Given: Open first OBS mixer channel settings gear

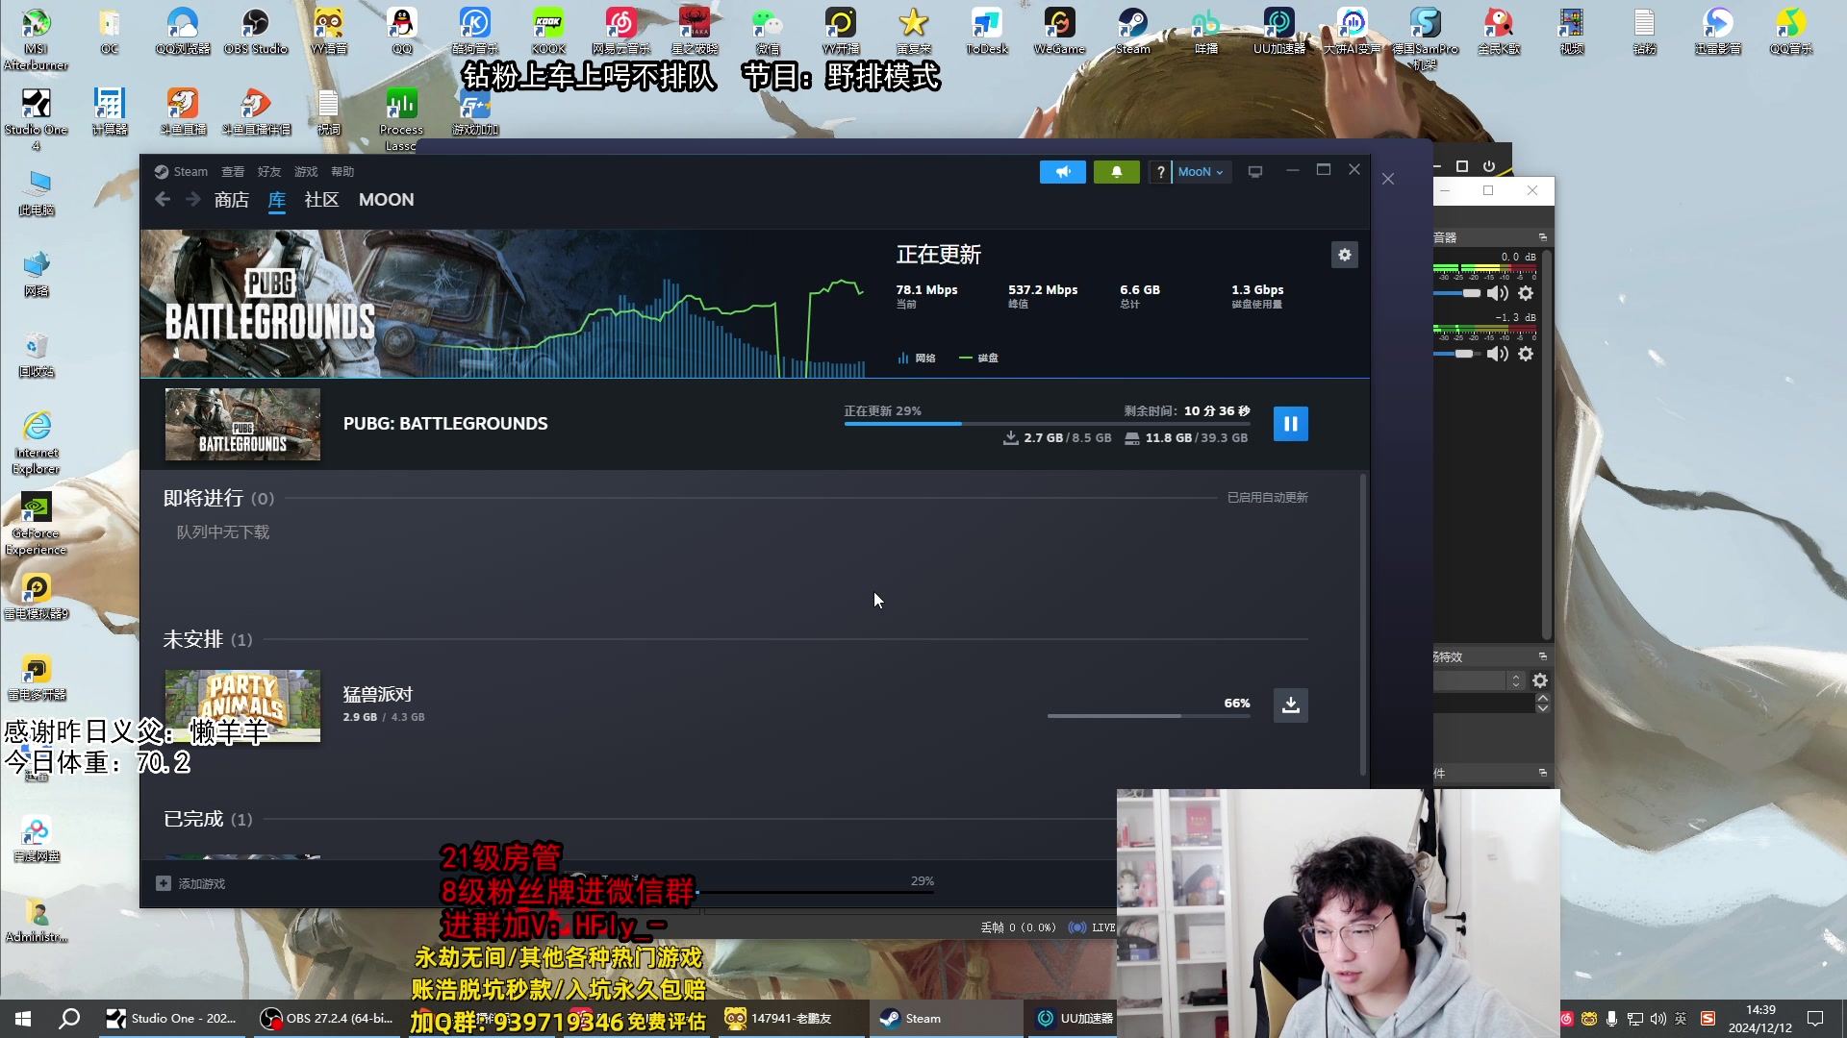Looking at the screenshot, I should [x=1526, y=293].
